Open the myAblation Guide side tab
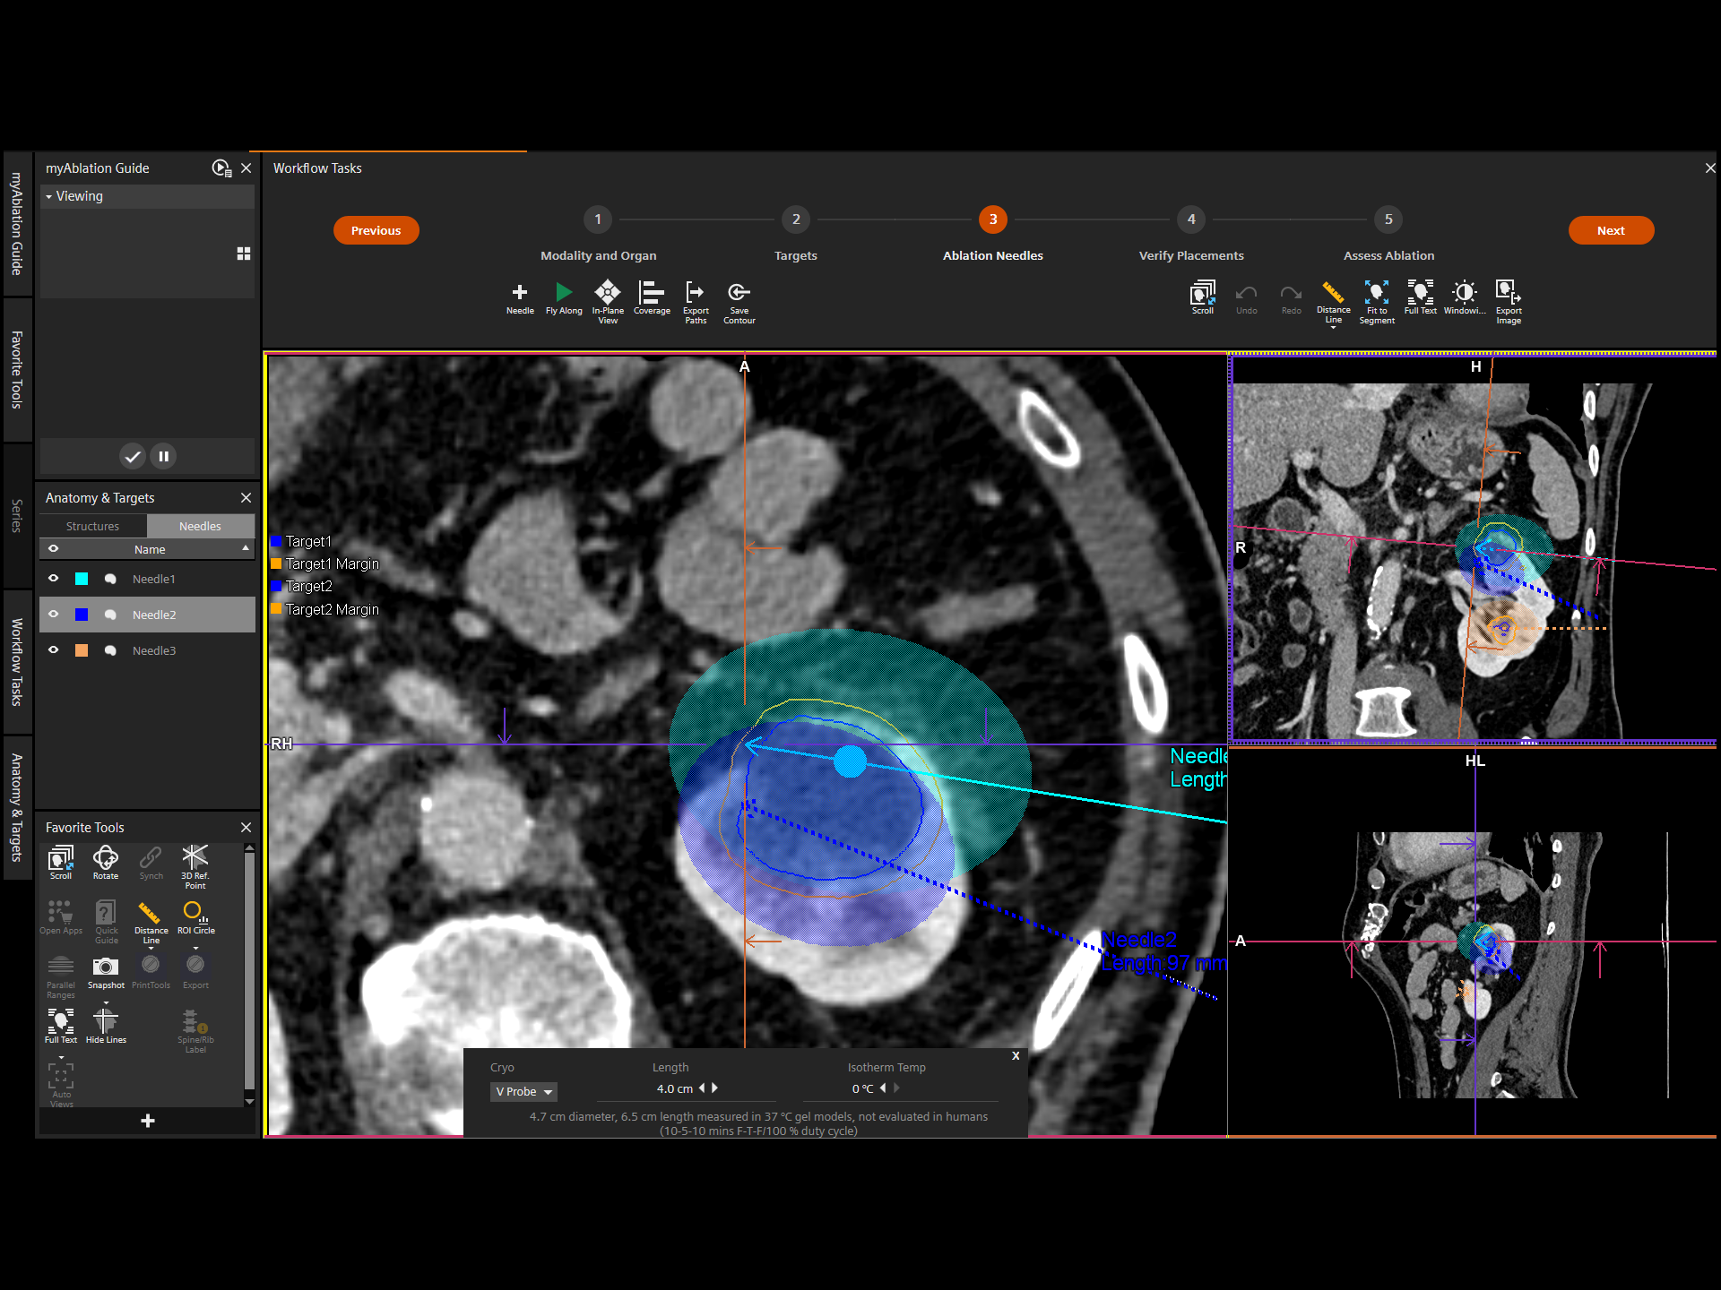Image resolution: width=1721 pixels, height=1290 pixels. [x=17, y=224]
